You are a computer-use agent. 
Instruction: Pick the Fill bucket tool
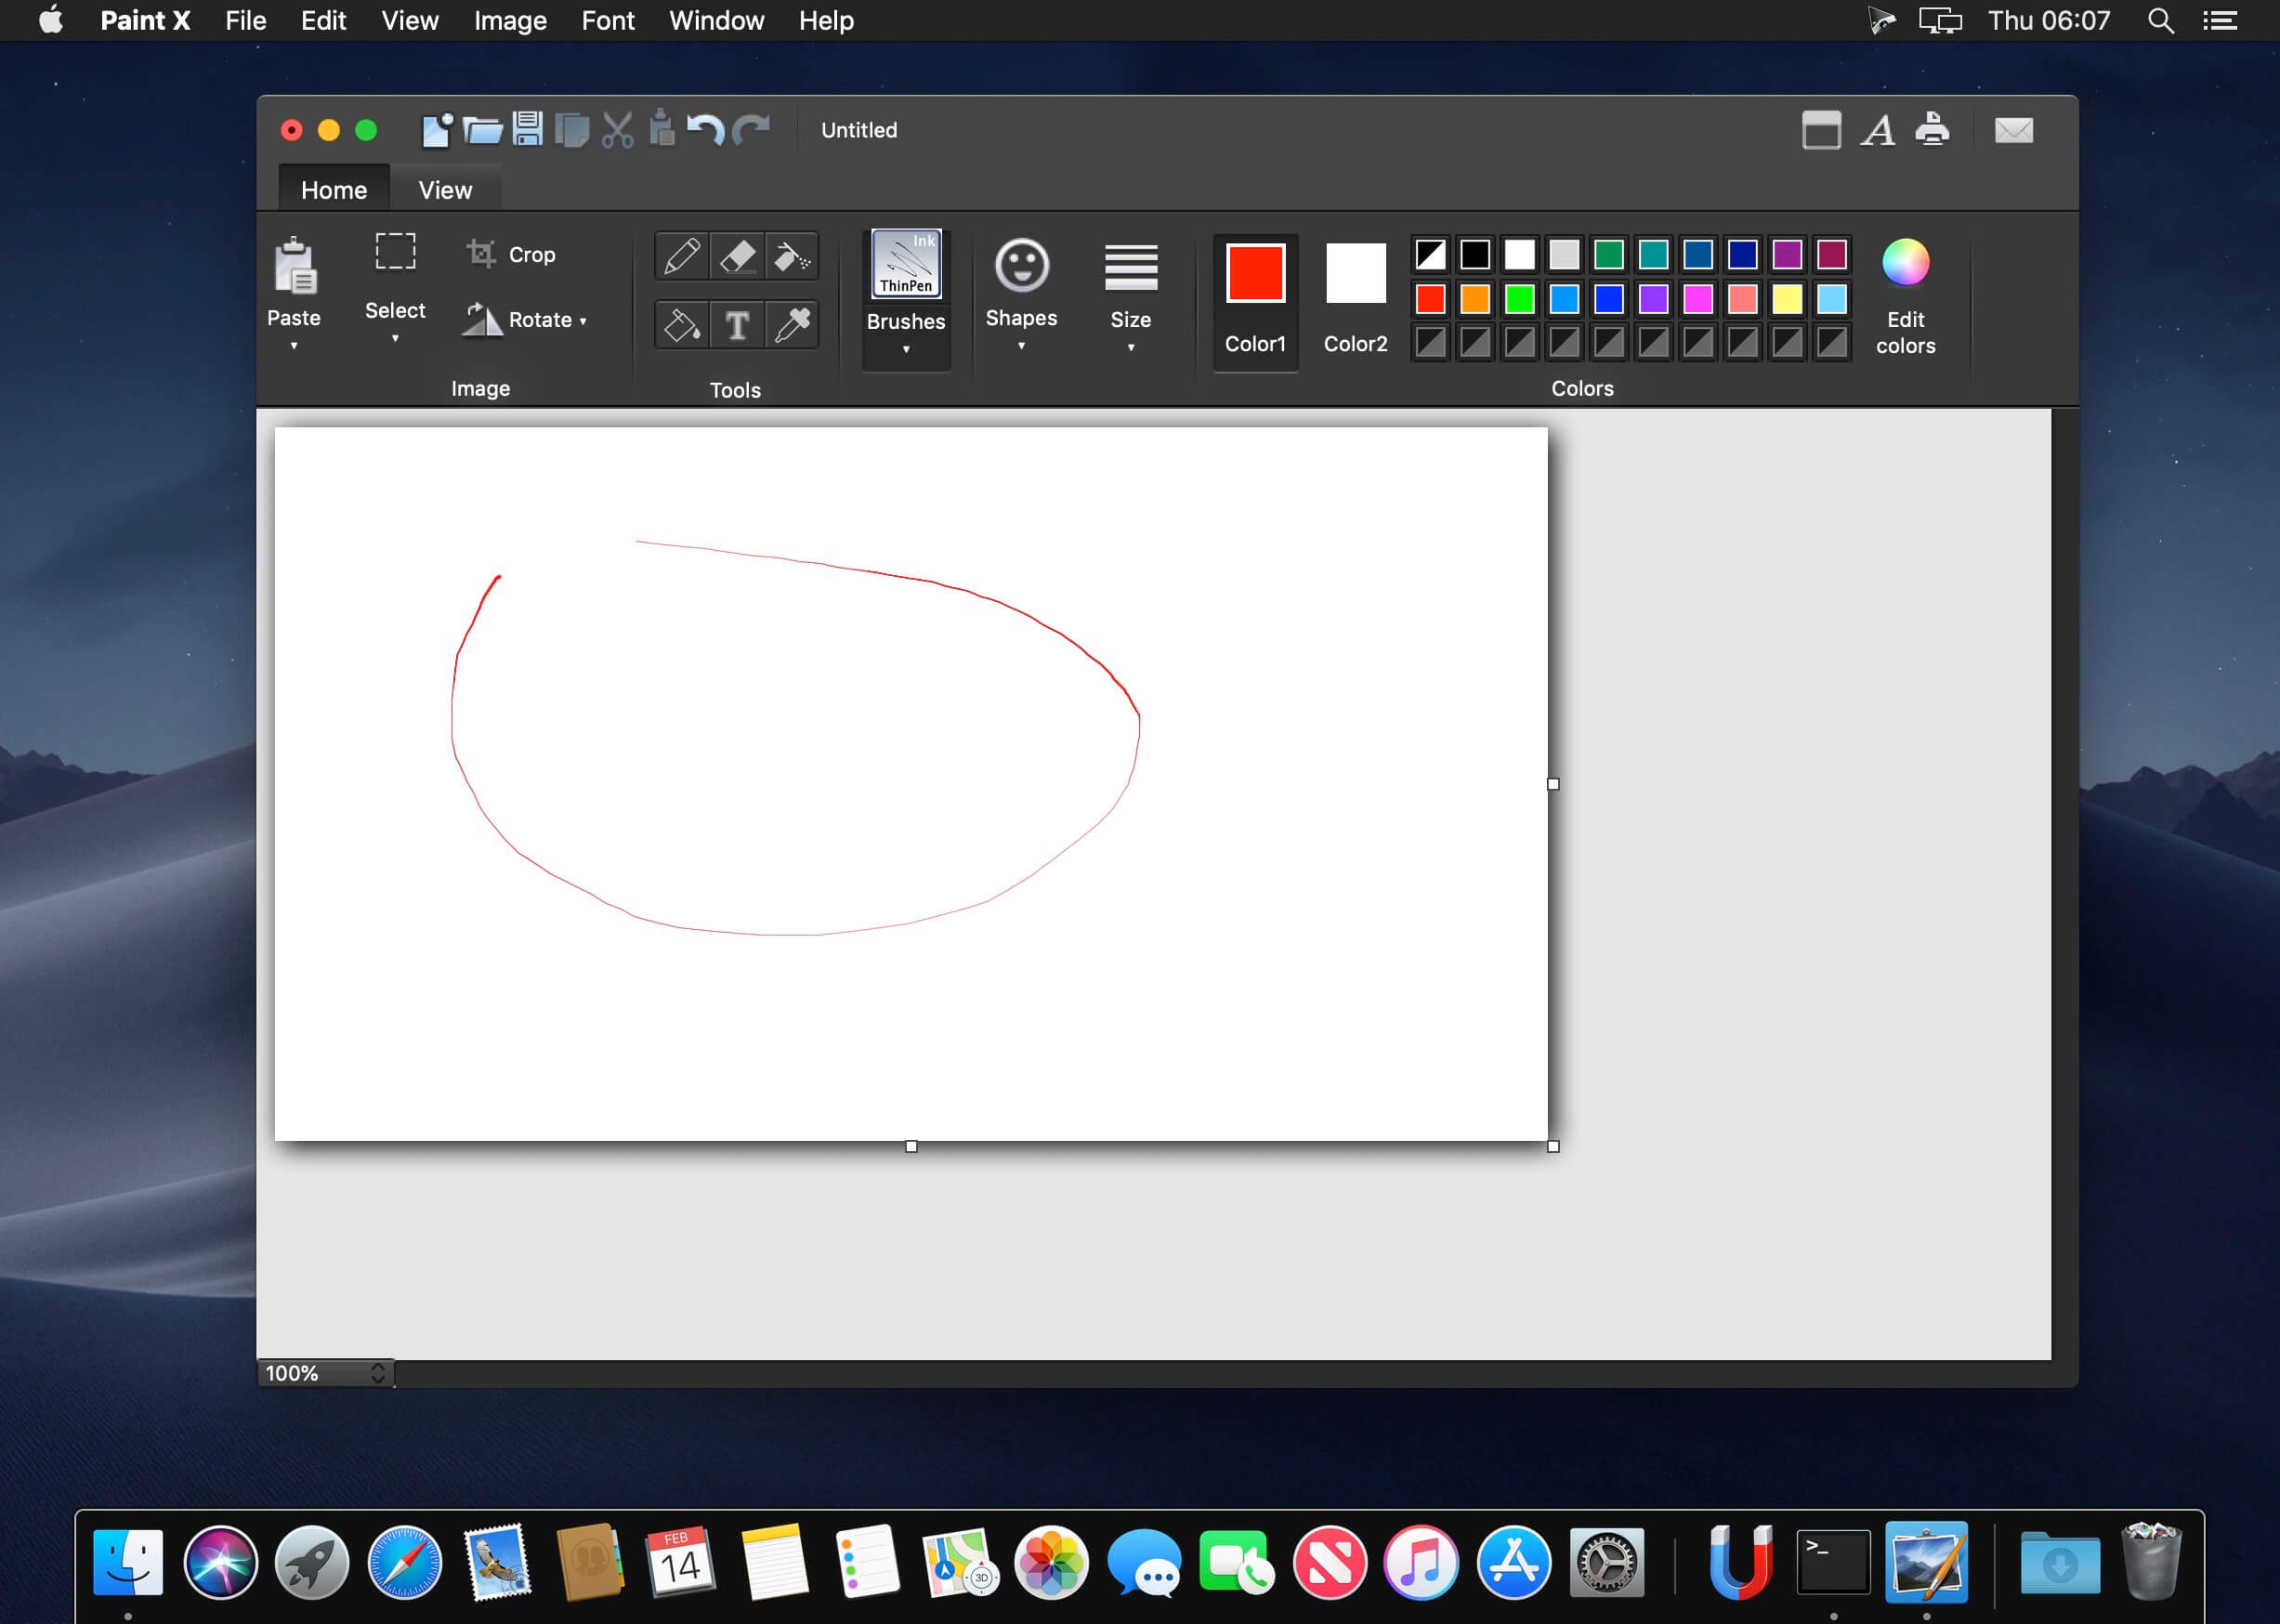(682, 325)
